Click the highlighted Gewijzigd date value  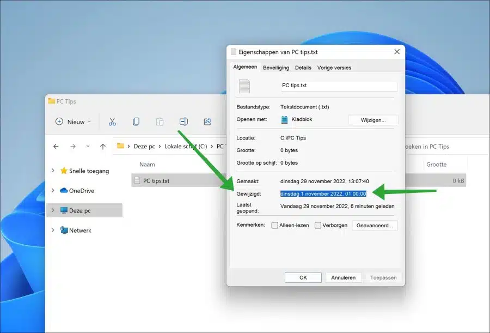tap(323, 193)
